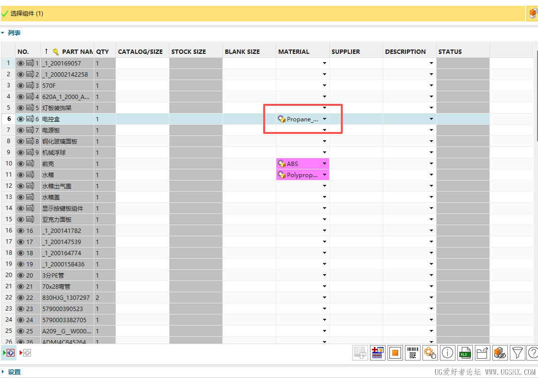Viewport: 538px width, 378px height.
Task: Open material dropdown for 钢化玻璃面板 row
Action: point(324,141)
